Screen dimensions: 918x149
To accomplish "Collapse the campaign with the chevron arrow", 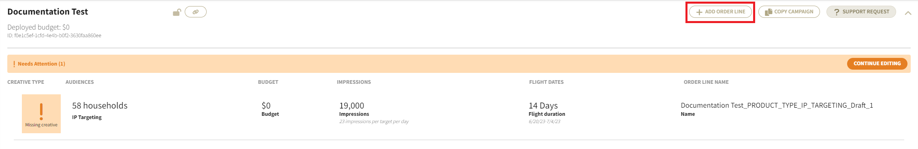I will [908, 13].
